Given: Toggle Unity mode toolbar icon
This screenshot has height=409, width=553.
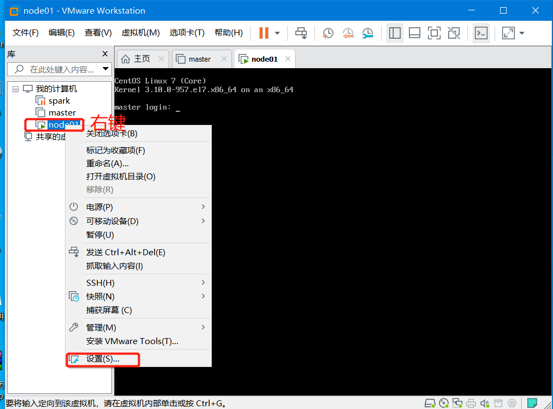Looking at the screenshot, I should coord(454,33).
